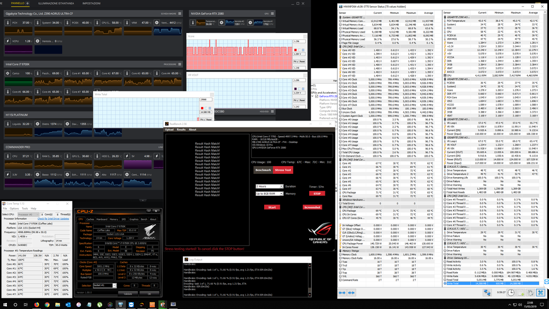Click the HWiNFO navigate left arrows button
This screenshot has width=549, height=309.
click(x=342, y=292)
